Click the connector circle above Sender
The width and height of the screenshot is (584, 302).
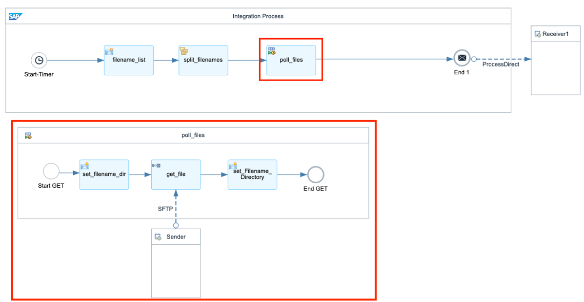(x=176, y=226)
